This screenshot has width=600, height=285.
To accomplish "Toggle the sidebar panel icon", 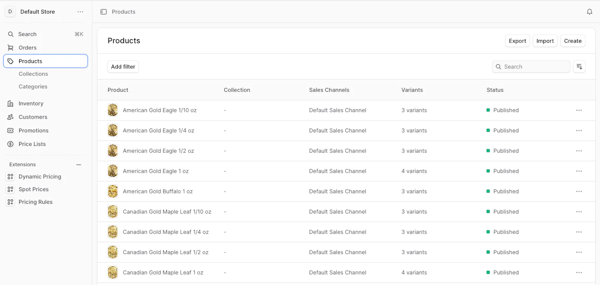I will pos(104,12).
